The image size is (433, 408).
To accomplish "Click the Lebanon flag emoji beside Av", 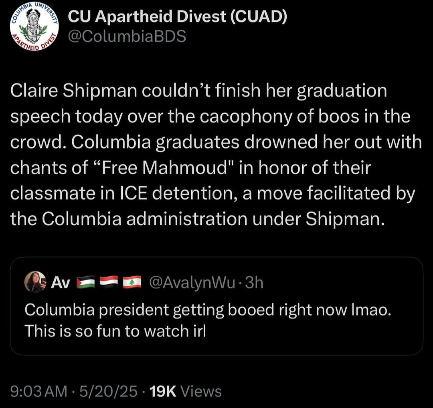I will tap(132, 282).
